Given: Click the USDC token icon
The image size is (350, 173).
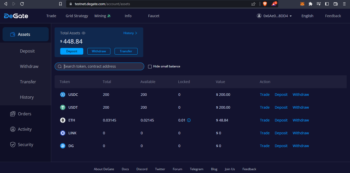Looking at the screenshot, I should click(x=63, y=95).
